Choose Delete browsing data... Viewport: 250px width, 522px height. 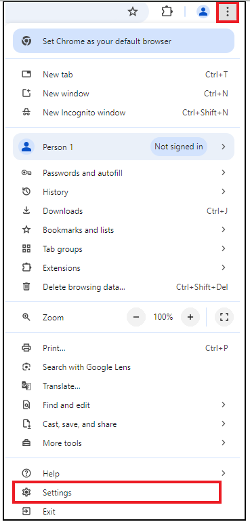(x=124, y=287)
